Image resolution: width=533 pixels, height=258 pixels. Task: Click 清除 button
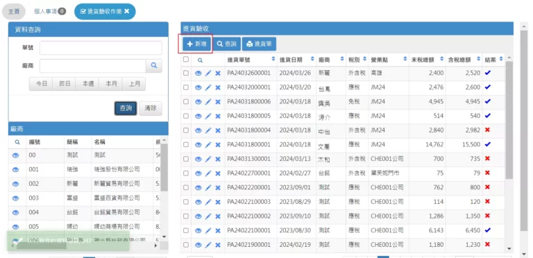151,108
